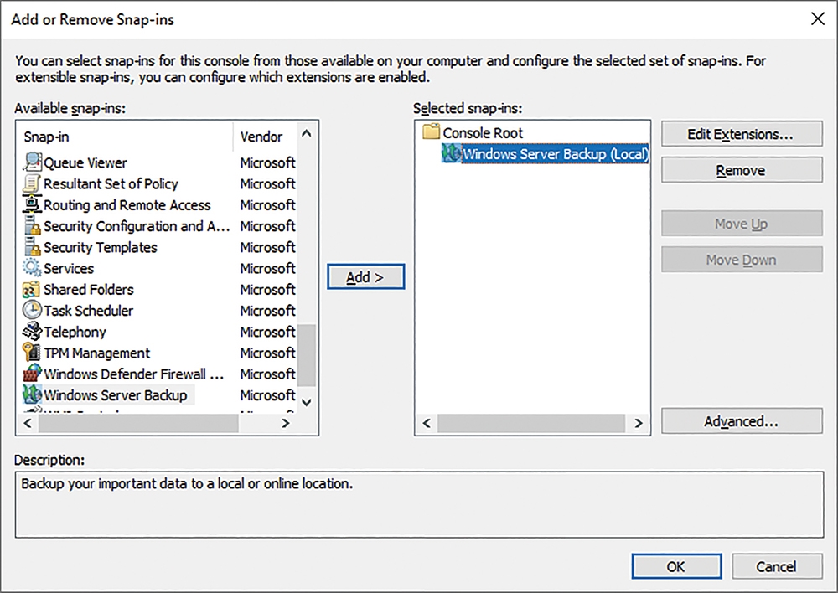The image size is (838, 593).
Task: Click the Add > button
Action: point(365,276)
